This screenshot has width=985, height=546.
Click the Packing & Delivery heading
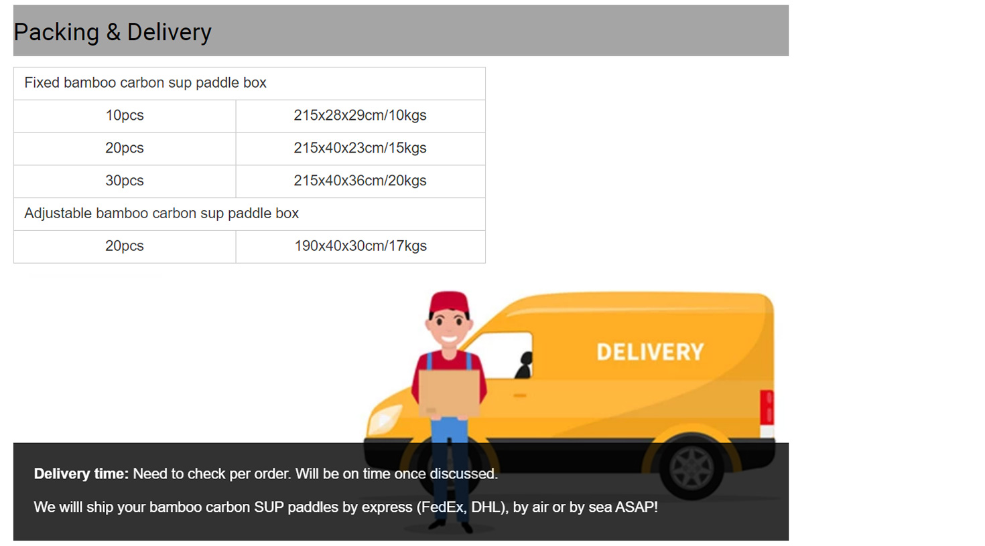(x=113, y=32)
